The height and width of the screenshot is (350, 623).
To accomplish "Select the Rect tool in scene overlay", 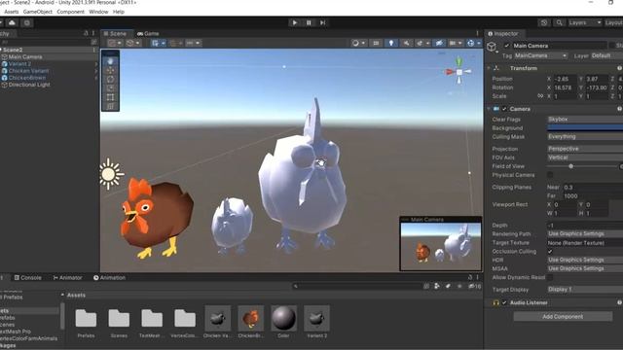I will (x=110, y=97).
